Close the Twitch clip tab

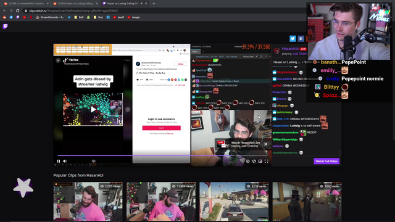tap(146, 4)
